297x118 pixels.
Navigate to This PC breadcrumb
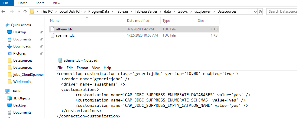47,12
